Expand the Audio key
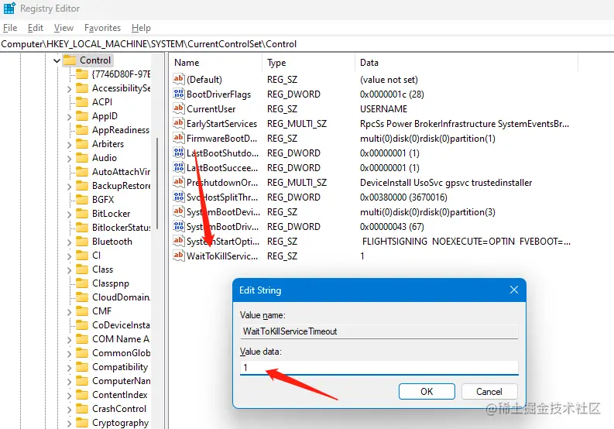The image size is (614, 429). coord(70,158)
